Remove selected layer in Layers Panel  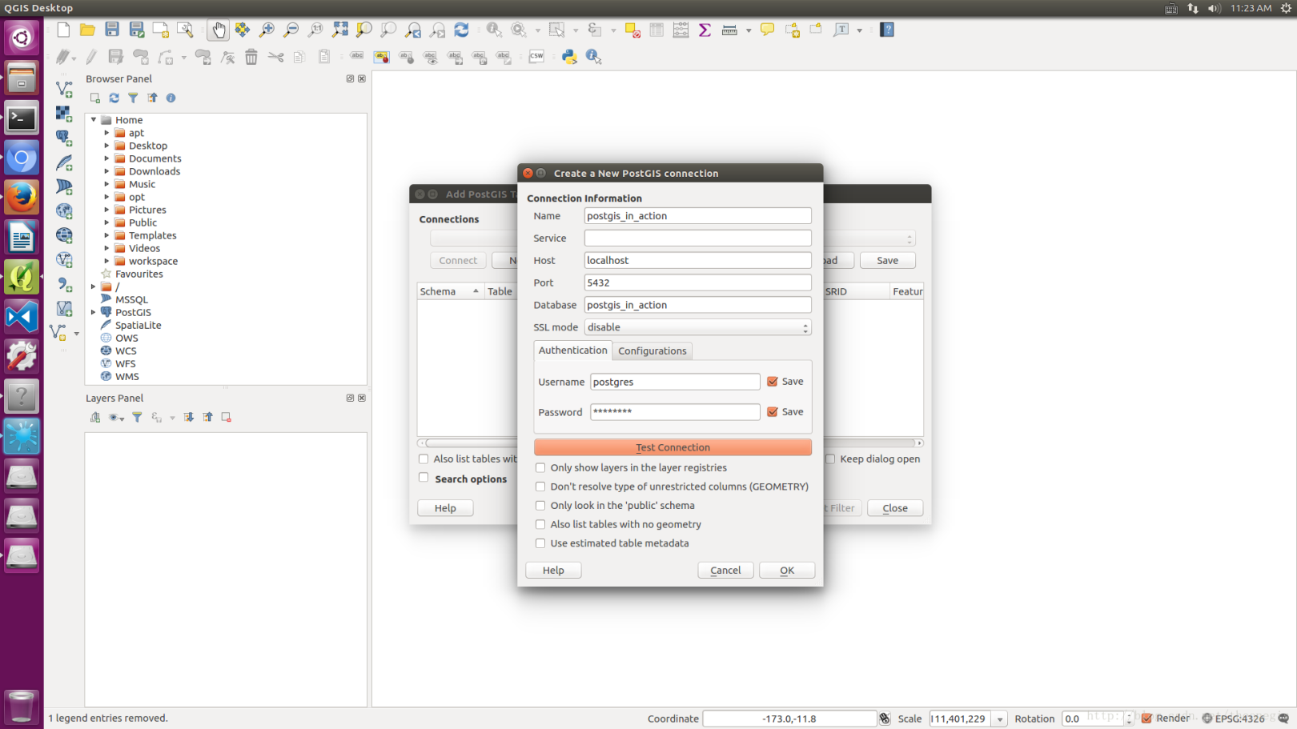(x=227, y=417)
